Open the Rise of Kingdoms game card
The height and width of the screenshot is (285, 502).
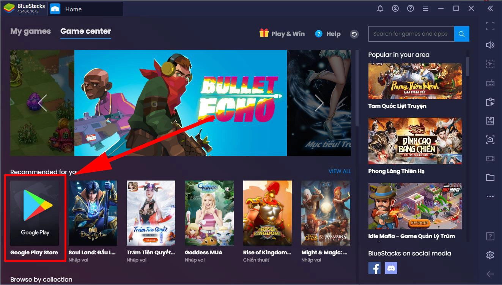(x=268, y=213)
